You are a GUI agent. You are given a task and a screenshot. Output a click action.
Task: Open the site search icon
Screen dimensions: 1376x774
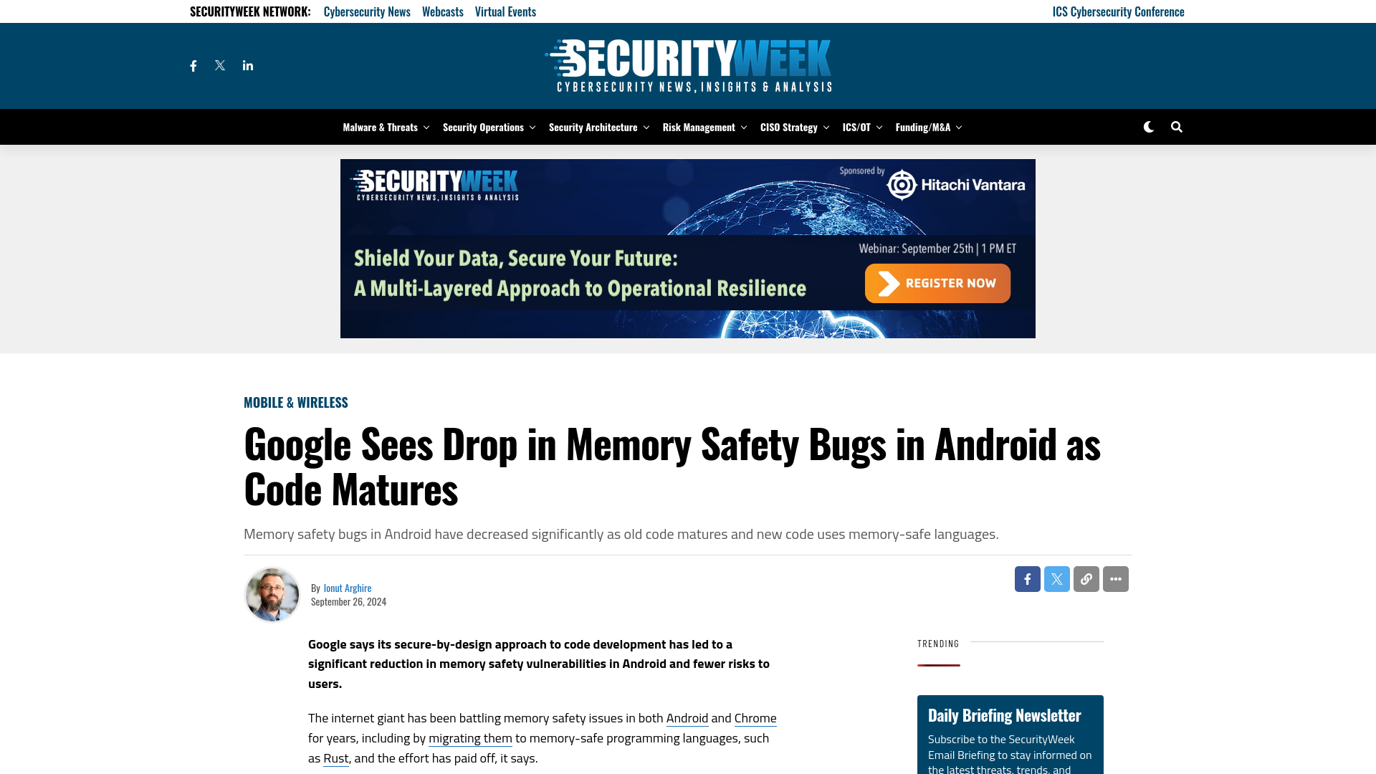tap(1177, 127)
